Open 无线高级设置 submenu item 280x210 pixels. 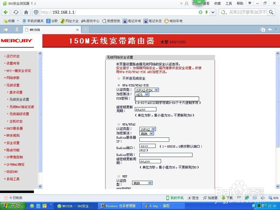(19, 114)
